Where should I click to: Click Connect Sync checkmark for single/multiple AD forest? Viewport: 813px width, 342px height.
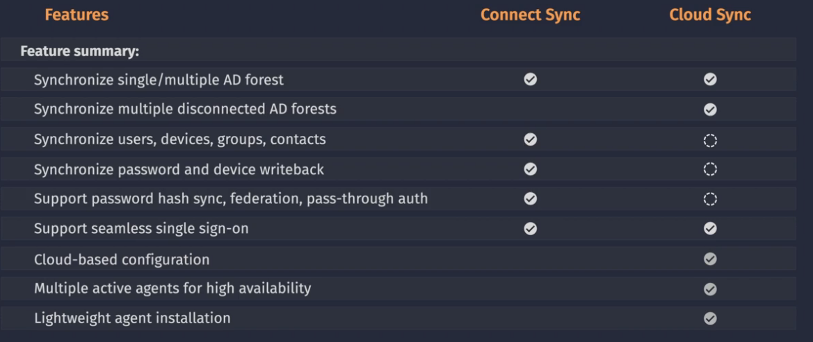tap(530, 79)
